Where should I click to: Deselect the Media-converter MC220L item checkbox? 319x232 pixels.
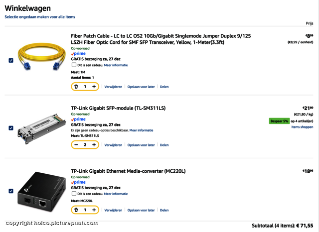(11, 191)
